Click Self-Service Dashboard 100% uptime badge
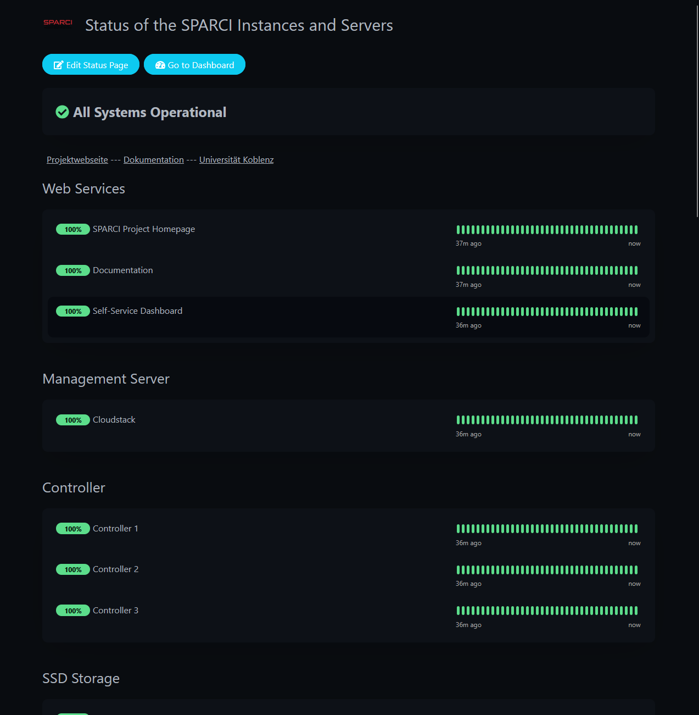This screenshot has height=715, width=699. 72,312
